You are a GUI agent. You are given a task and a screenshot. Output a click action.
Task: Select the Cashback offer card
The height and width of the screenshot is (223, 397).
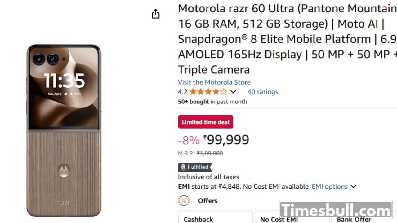click(x=215, y=218)
